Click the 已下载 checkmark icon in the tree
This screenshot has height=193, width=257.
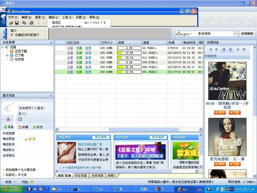click(x=12, y=55)
